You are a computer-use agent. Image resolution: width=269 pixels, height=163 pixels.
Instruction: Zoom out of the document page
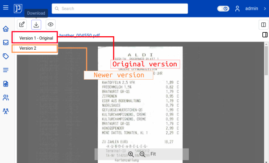(143, 154)
